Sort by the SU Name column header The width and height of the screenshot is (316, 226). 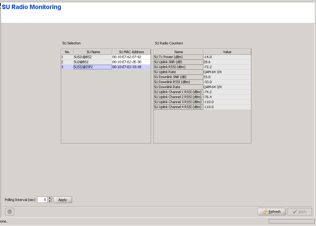pyautogui.click(x=93, y=52)
